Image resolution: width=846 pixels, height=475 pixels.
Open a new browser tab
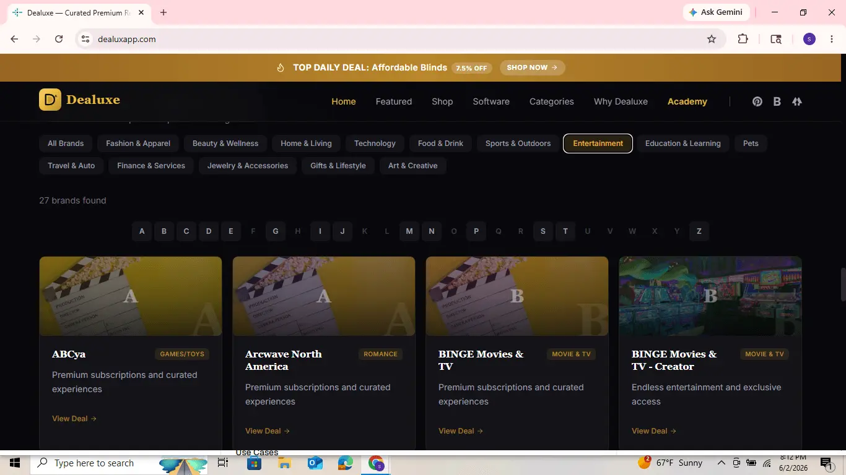click(x=164, y=12)
